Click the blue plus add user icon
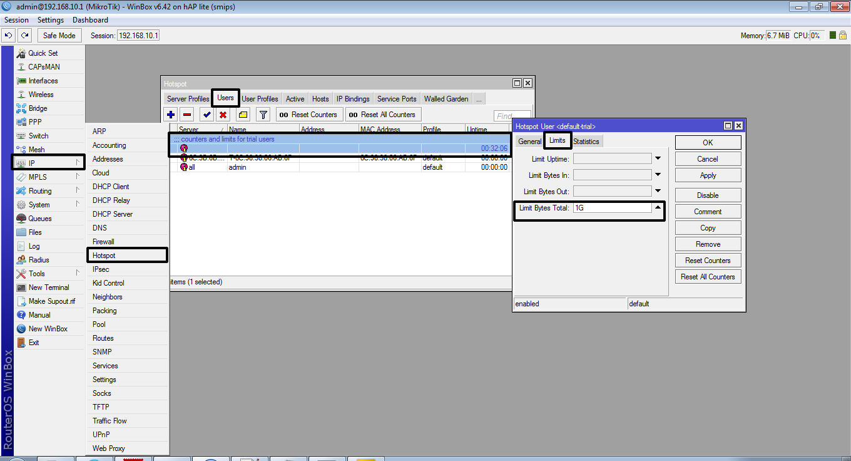851x461 pixels. point(170,115)
